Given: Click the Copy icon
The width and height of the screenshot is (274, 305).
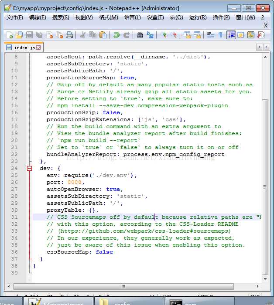Looking at the screenshot, I should [x=93, y=35].
